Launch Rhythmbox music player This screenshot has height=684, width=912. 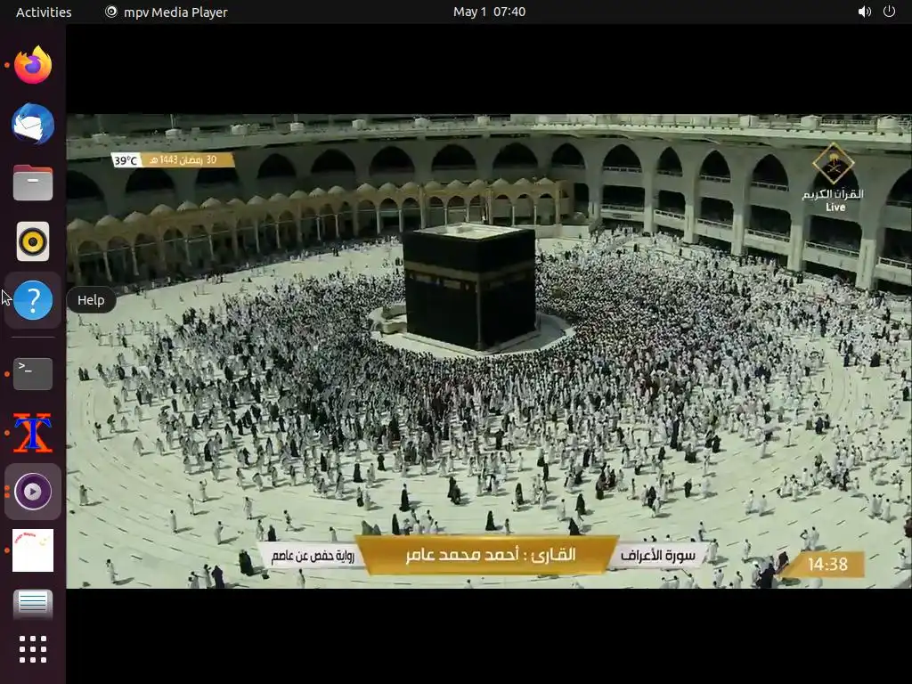[x=33, y=241]
